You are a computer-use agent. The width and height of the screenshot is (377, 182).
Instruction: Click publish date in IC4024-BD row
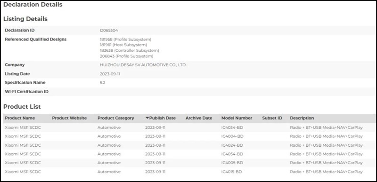click(155, 145)
